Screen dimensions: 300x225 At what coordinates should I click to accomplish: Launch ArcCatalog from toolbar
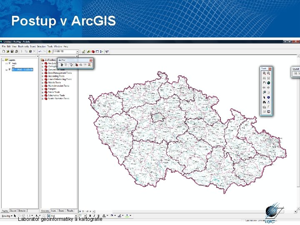pos(89,52)
